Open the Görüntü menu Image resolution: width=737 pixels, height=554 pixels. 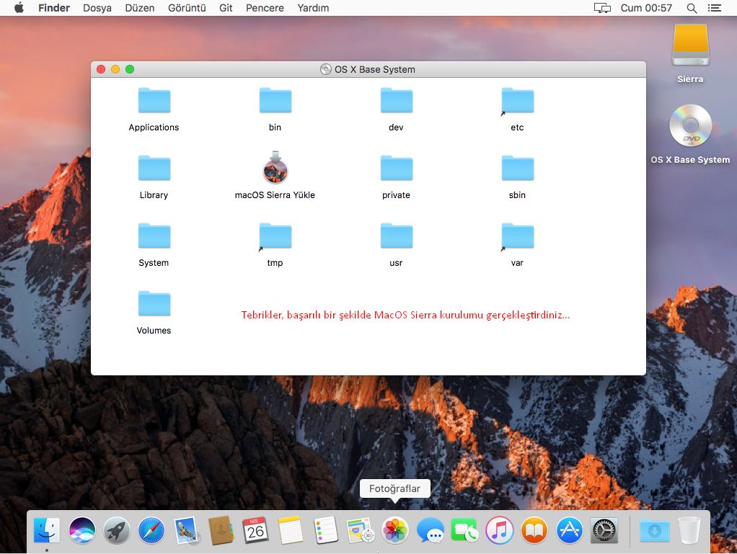pos(187,8)
